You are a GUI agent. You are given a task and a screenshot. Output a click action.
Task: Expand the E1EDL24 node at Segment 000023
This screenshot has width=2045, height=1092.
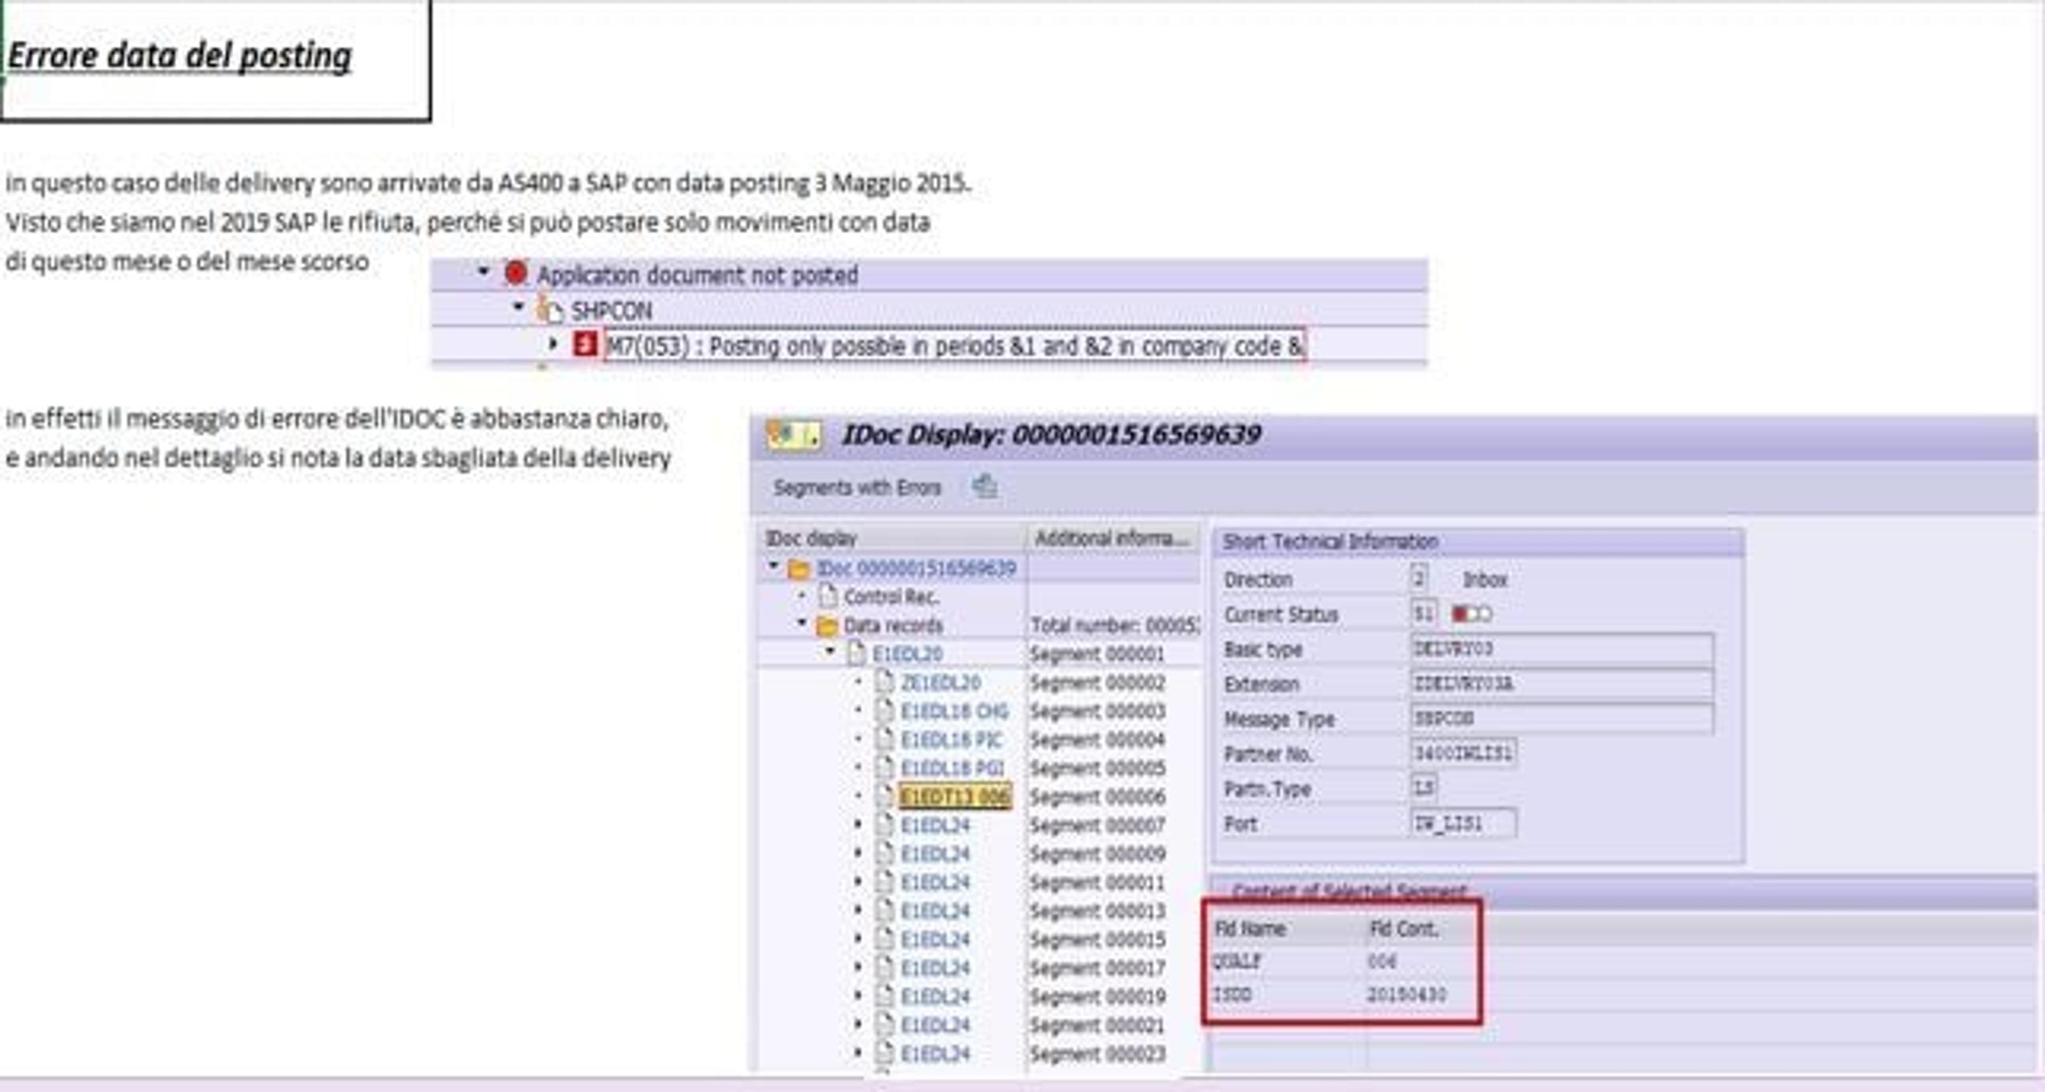[858, 1053]
